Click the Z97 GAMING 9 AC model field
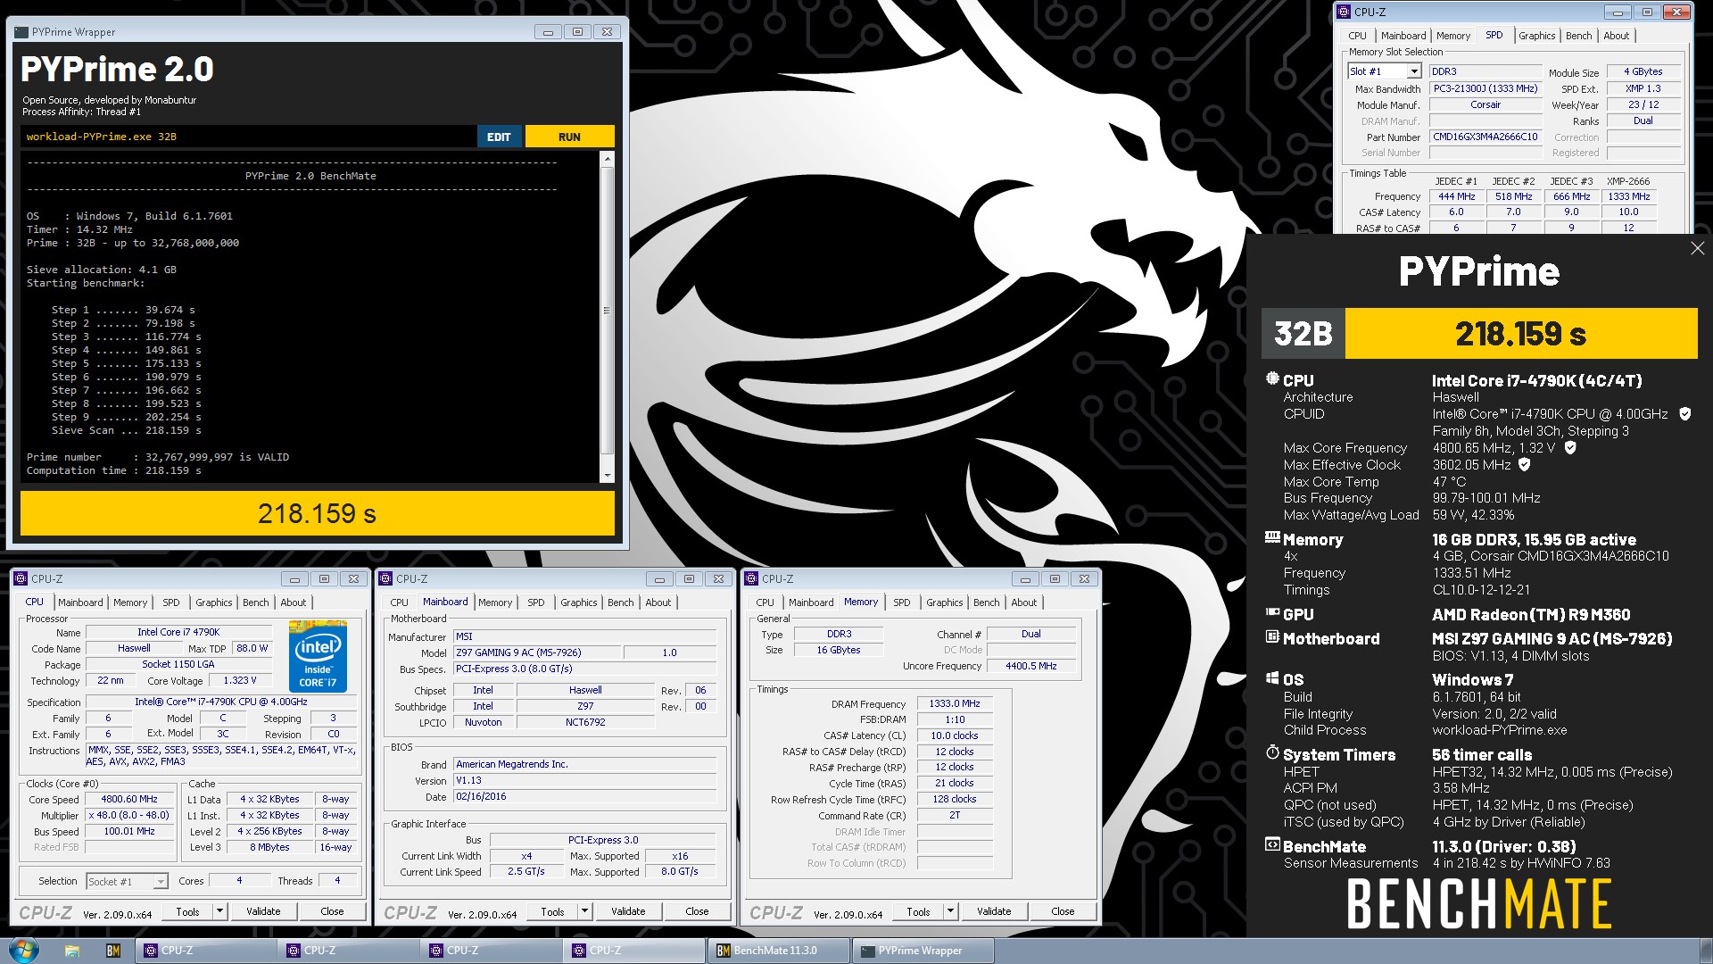The width and height of the screenshot is (1713, 964). tap(537, 652)
